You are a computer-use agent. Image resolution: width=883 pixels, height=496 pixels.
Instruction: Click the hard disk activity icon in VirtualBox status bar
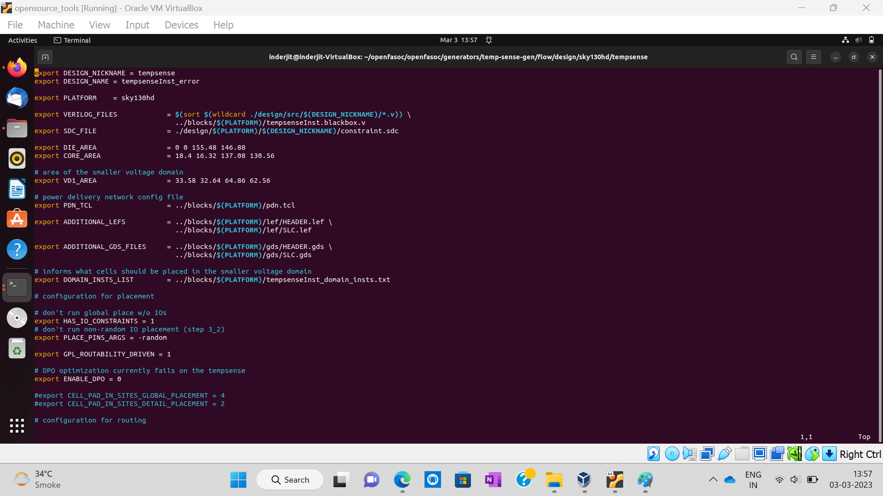point(654,453)
